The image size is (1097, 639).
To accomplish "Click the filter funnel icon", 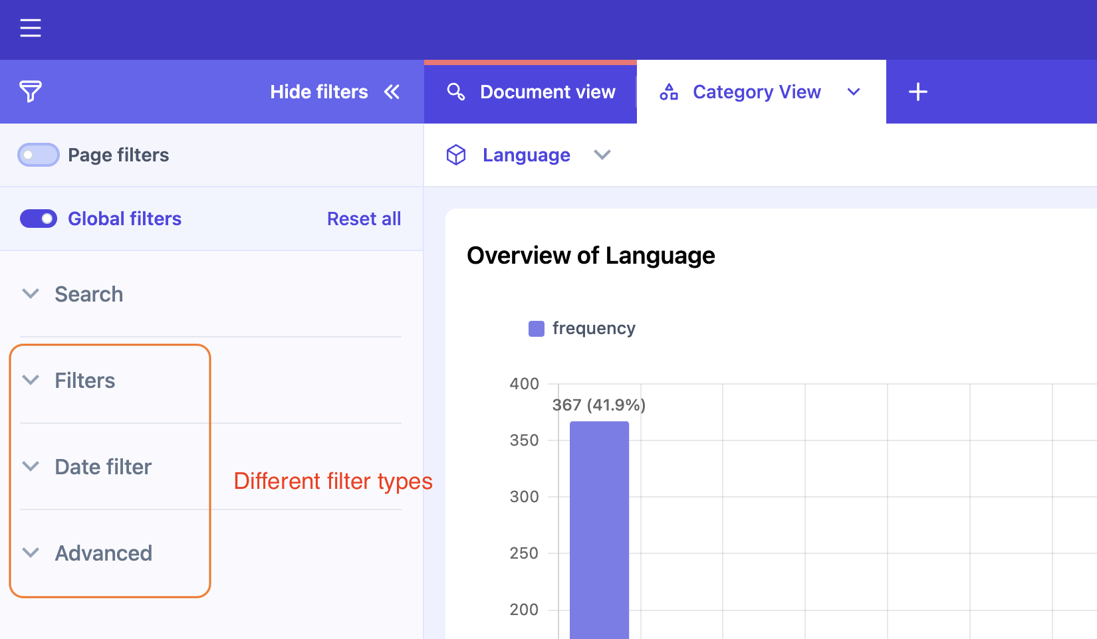I will click(31, 92).
